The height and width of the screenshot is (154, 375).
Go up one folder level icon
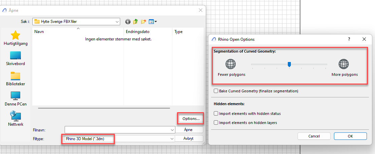(x=136, y=22)
